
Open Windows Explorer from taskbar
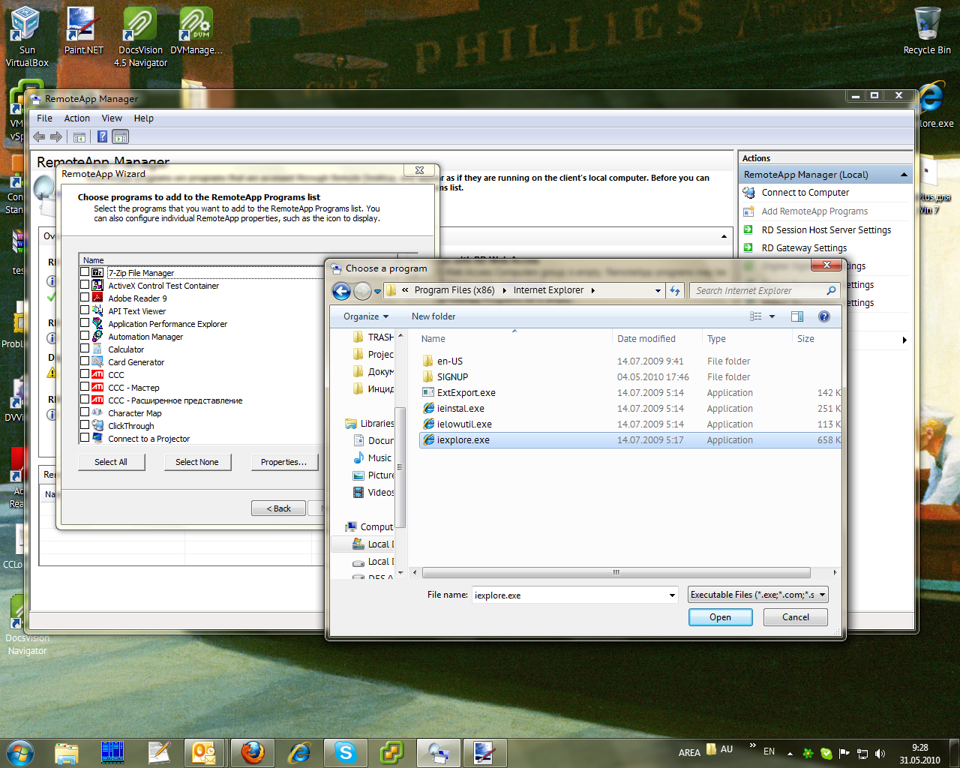tap(67, 752)
